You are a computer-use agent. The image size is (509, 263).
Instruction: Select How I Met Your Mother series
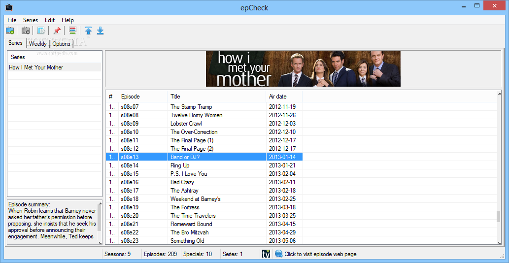coord(55,67)
